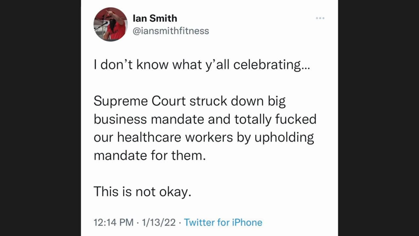Click the 1/13/22 date
This screenshot has height=236, width=419.
(x=158, y=222)
